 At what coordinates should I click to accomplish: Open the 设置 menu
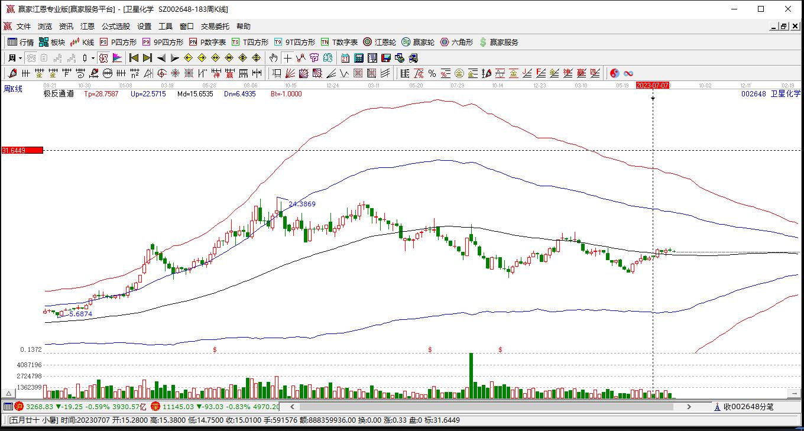tap(144, 26)
